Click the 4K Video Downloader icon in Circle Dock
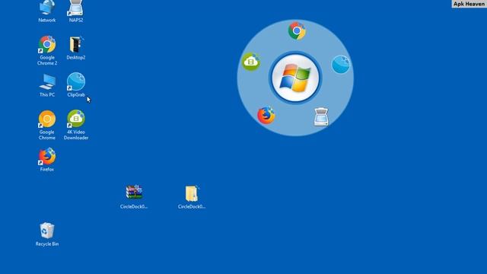 pos(251,62)
